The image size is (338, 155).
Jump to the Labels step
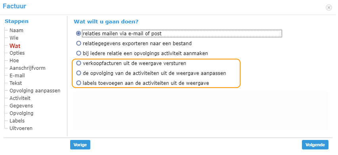pos(17,121)
